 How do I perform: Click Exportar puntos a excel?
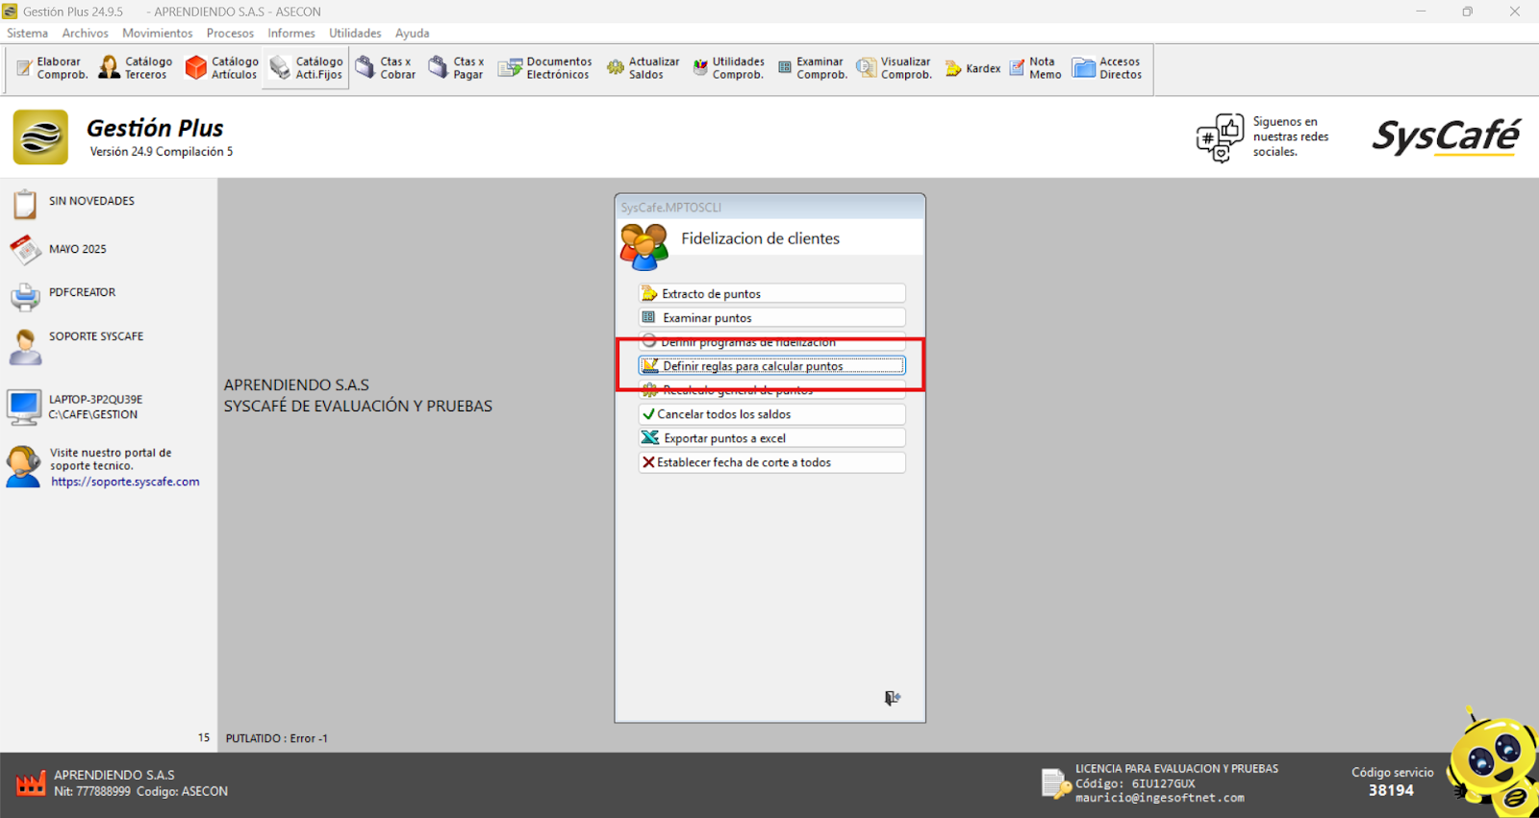[771, 438]
